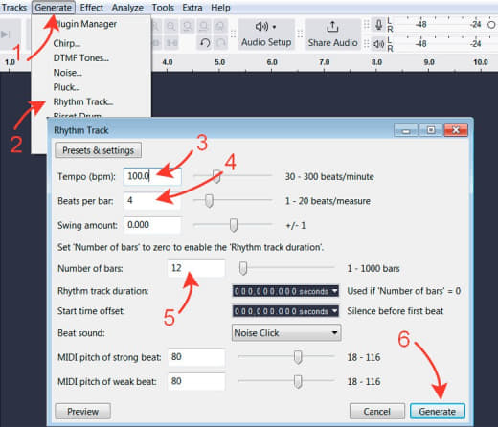Click the Number of bars input field

pos(196,268)
